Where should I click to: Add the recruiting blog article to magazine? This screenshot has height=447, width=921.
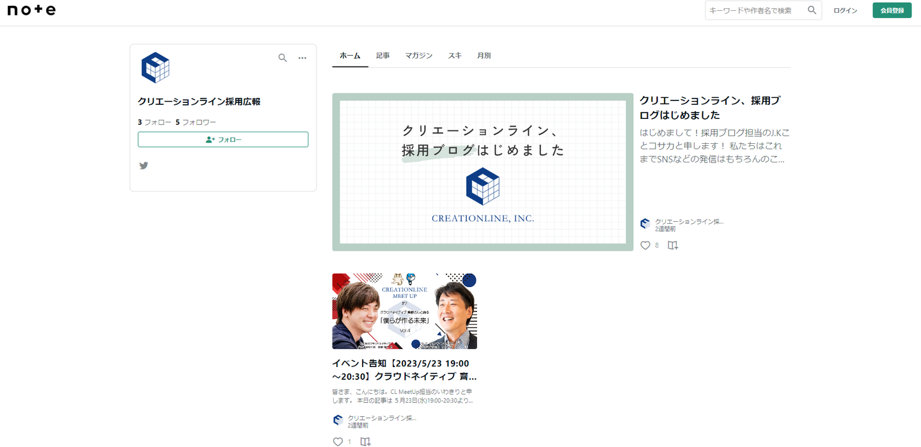(x=673, y=245)
